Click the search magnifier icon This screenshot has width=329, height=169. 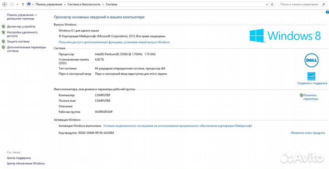(x=323, y=5)
